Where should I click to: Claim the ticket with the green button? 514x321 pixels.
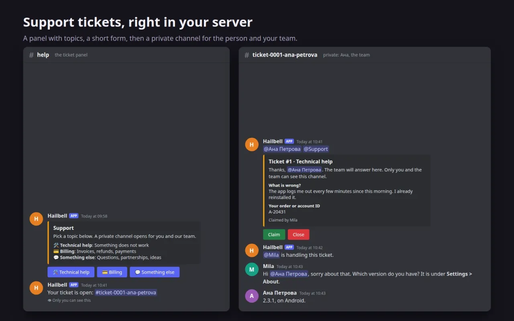tap(274, 235)
